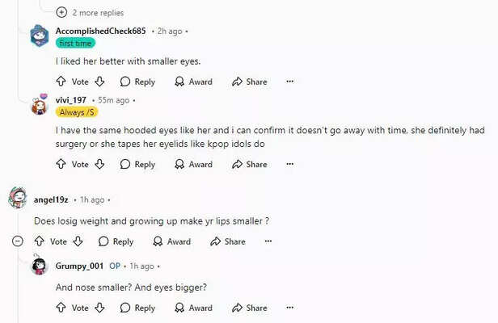
Task: Open more options on Grumpy_001's reply
Action: point(289,308)
